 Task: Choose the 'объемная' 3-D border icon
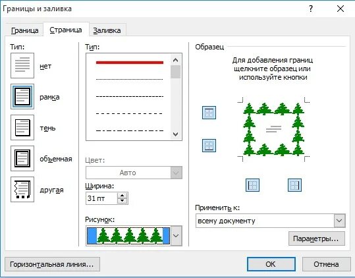(22, 159)
